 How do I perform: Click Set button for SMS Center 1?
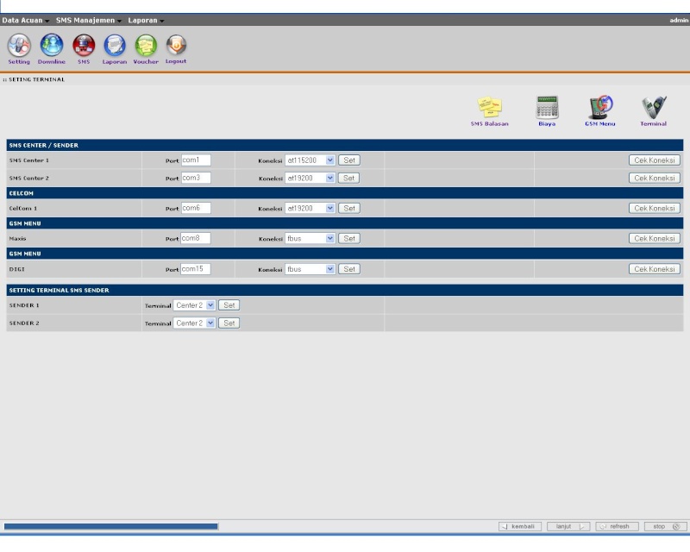coord(349,160)
